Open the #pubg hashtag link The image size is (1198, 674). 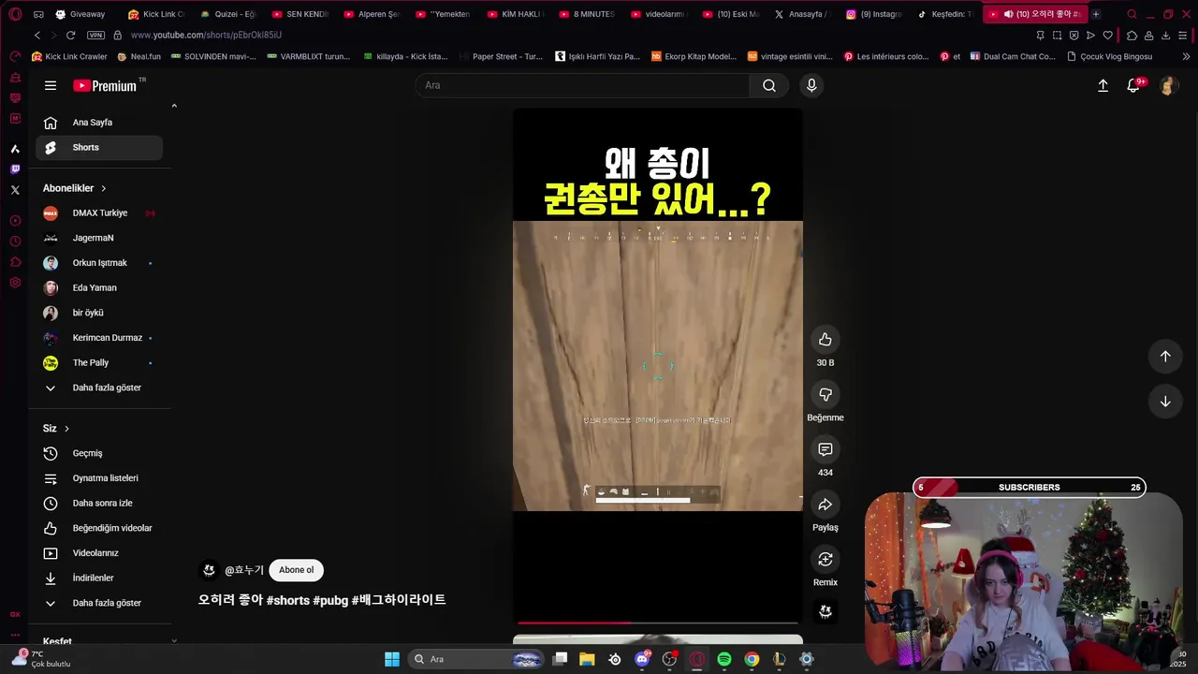(330, 600)
